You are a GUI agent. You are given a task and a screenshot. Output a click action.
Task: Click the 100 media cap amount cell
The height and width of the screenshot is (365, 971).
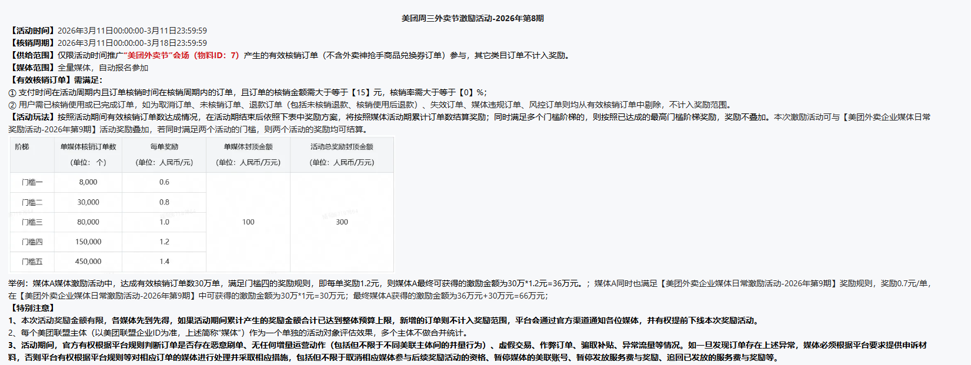tap(248, 222)
